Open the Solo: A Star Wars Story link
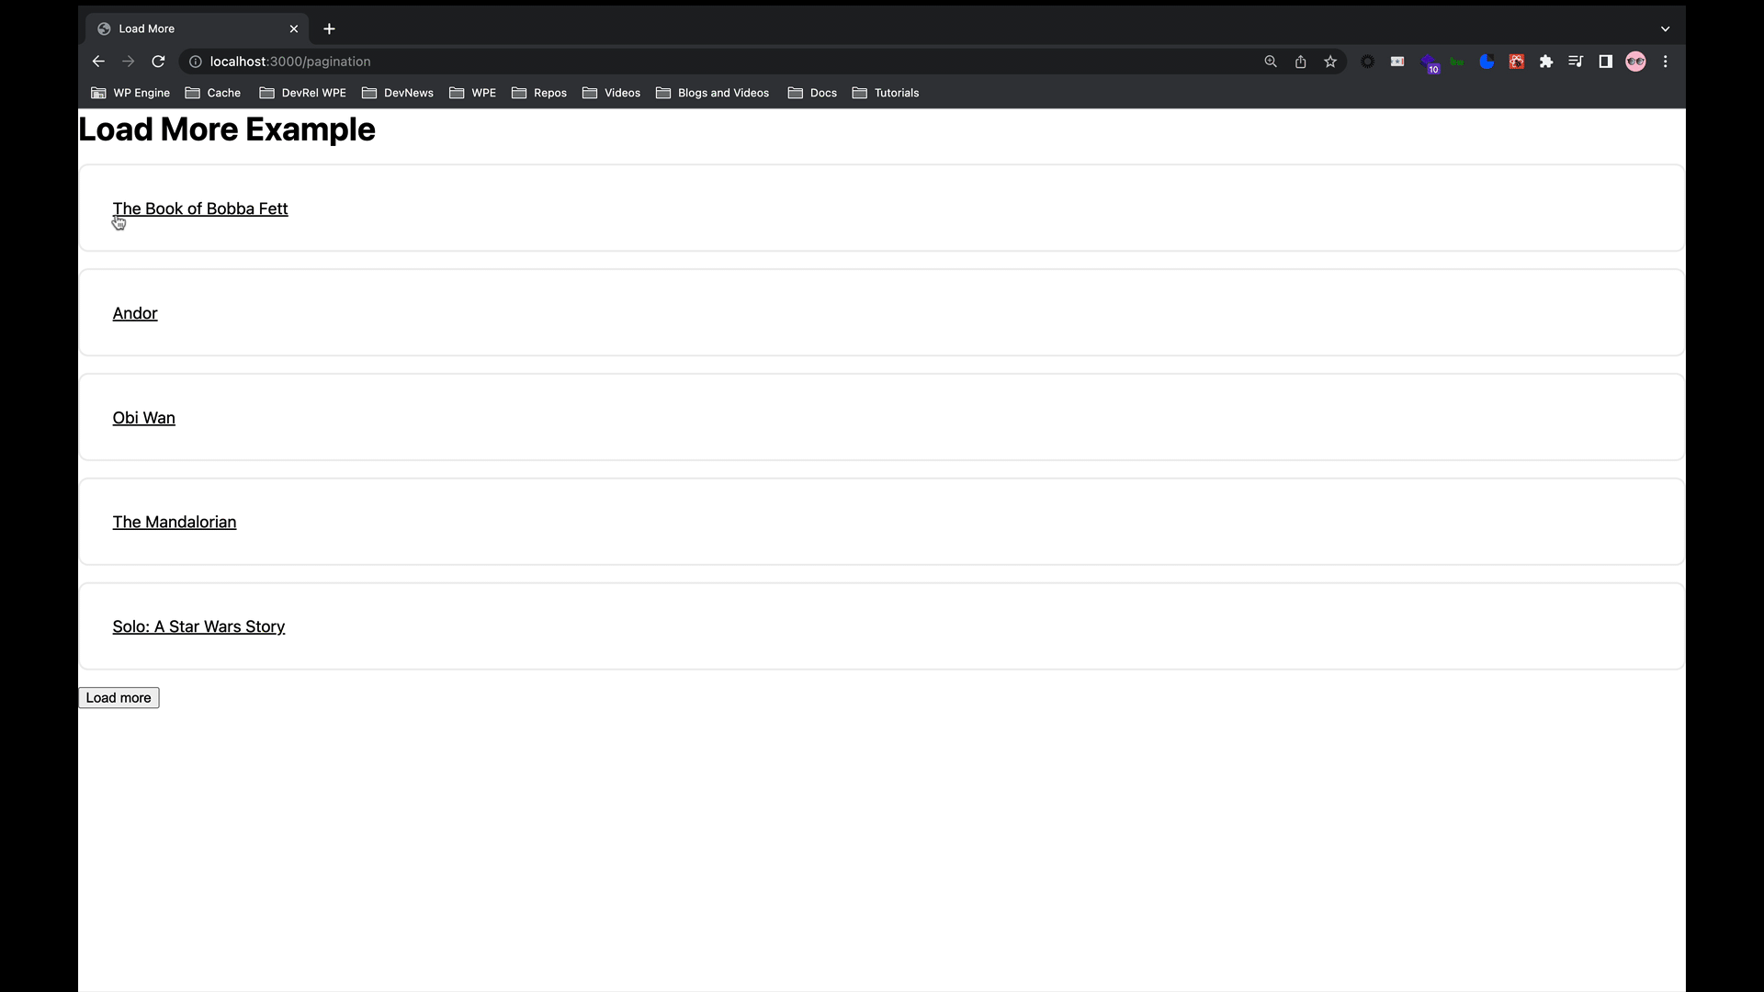The width and height of the screenshot is (1764, 992). [198, 626]
